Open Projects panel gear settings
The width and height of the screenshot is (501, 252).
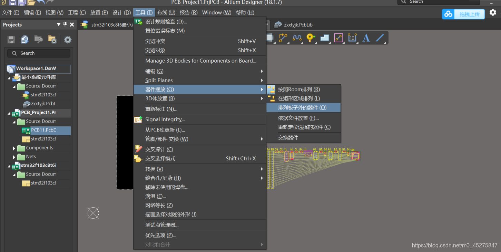(x=68, y=40)
